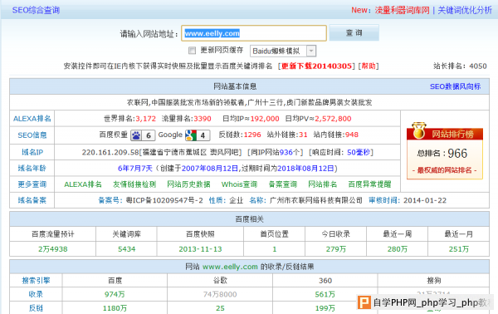This screenshot has width=498, height=314.
Task: Click last week value 280万
Action: (397, 249)
